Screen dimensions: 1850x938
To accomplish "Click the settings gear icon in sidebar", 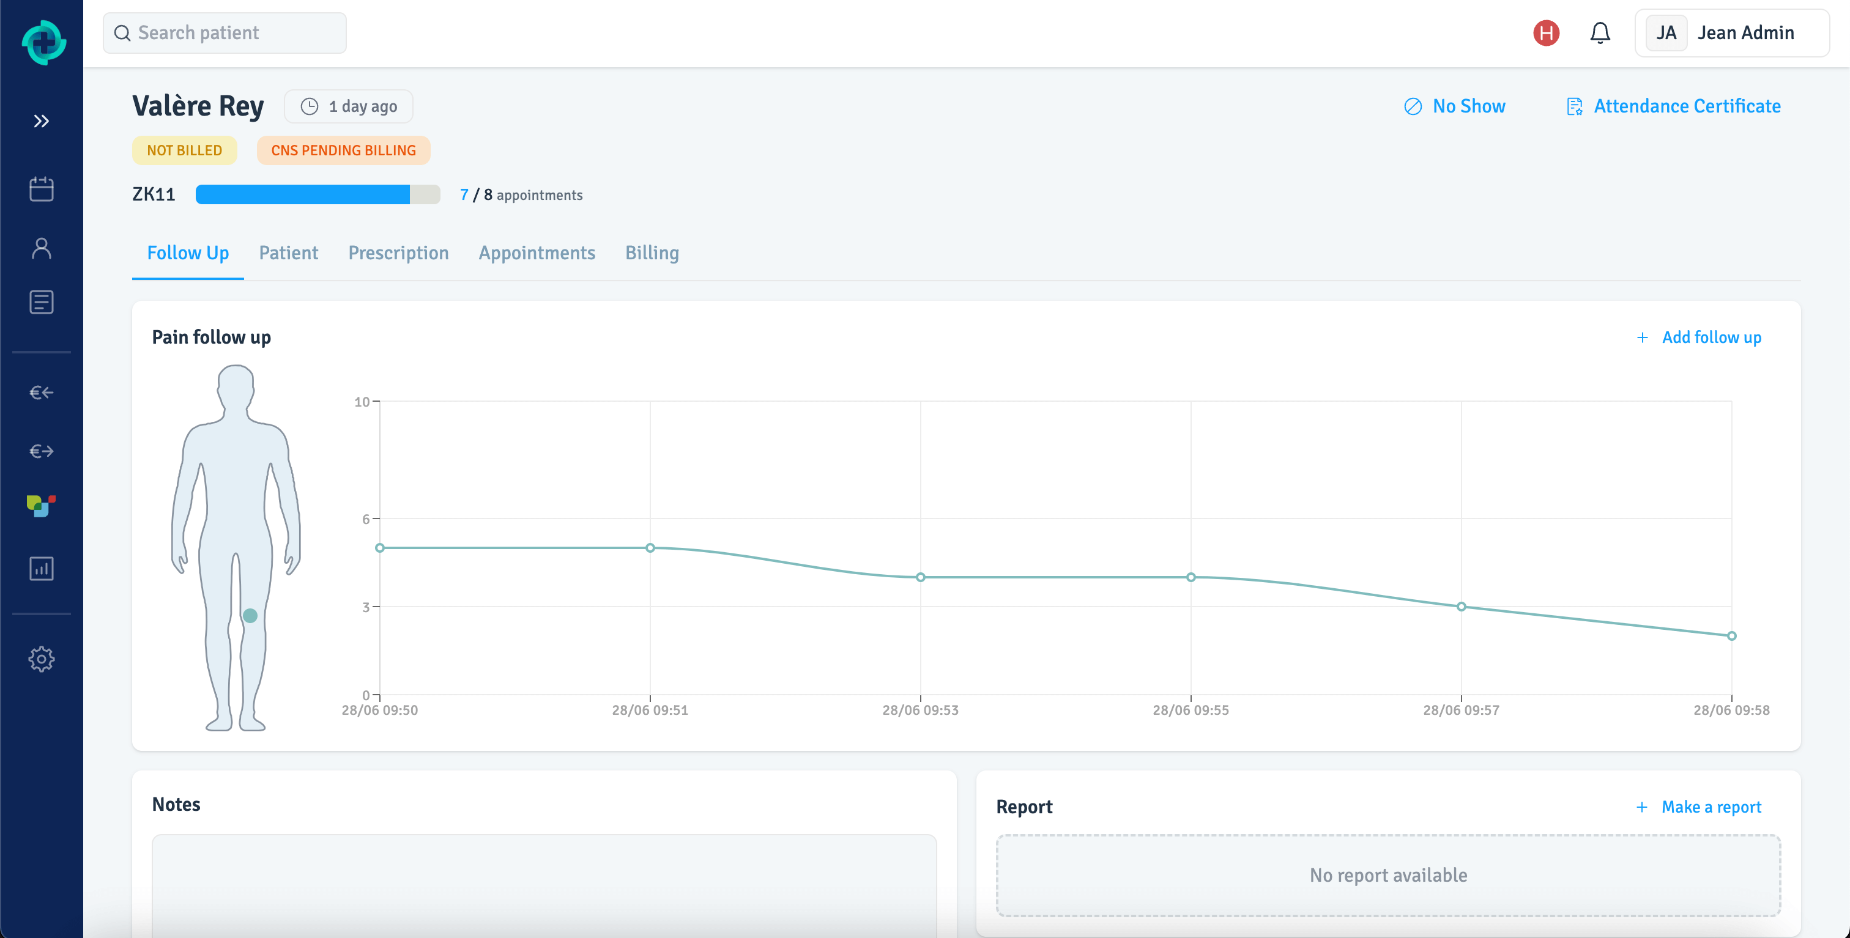I will (41, 658).
